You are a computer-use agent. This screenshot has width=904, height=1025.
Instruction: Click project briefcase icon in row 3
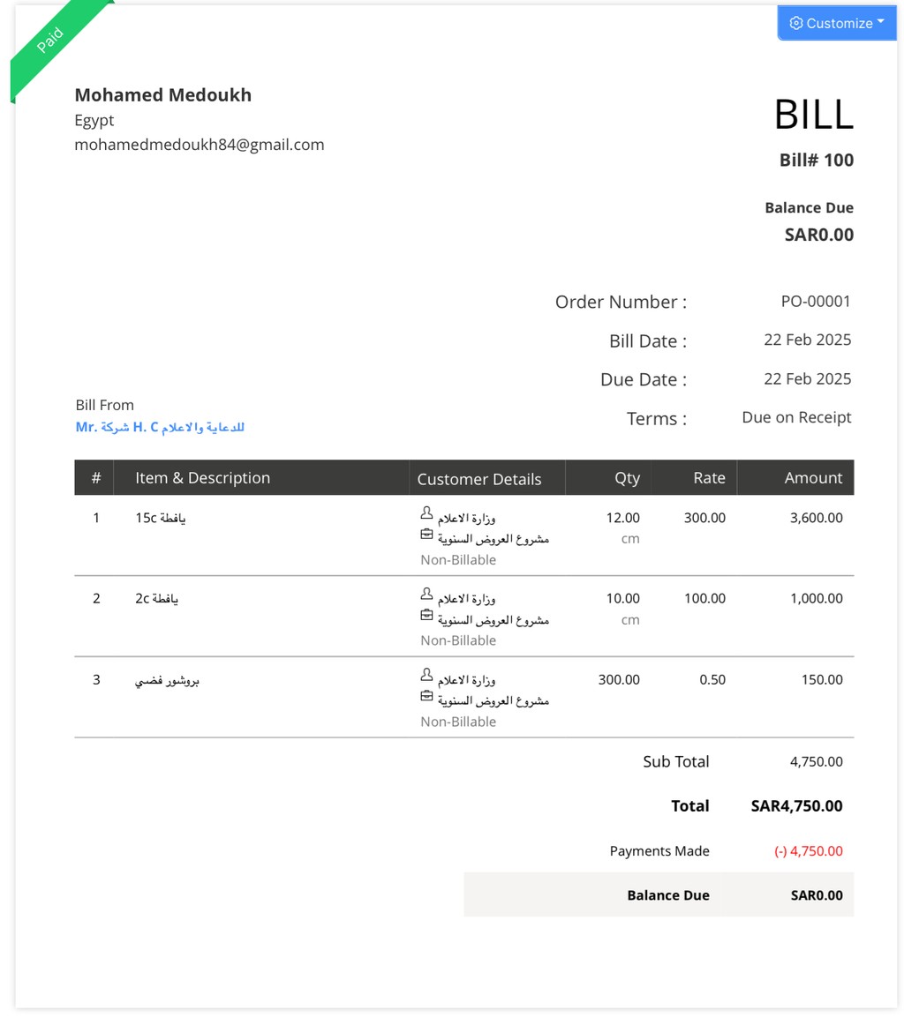click(x=426, y=696)
